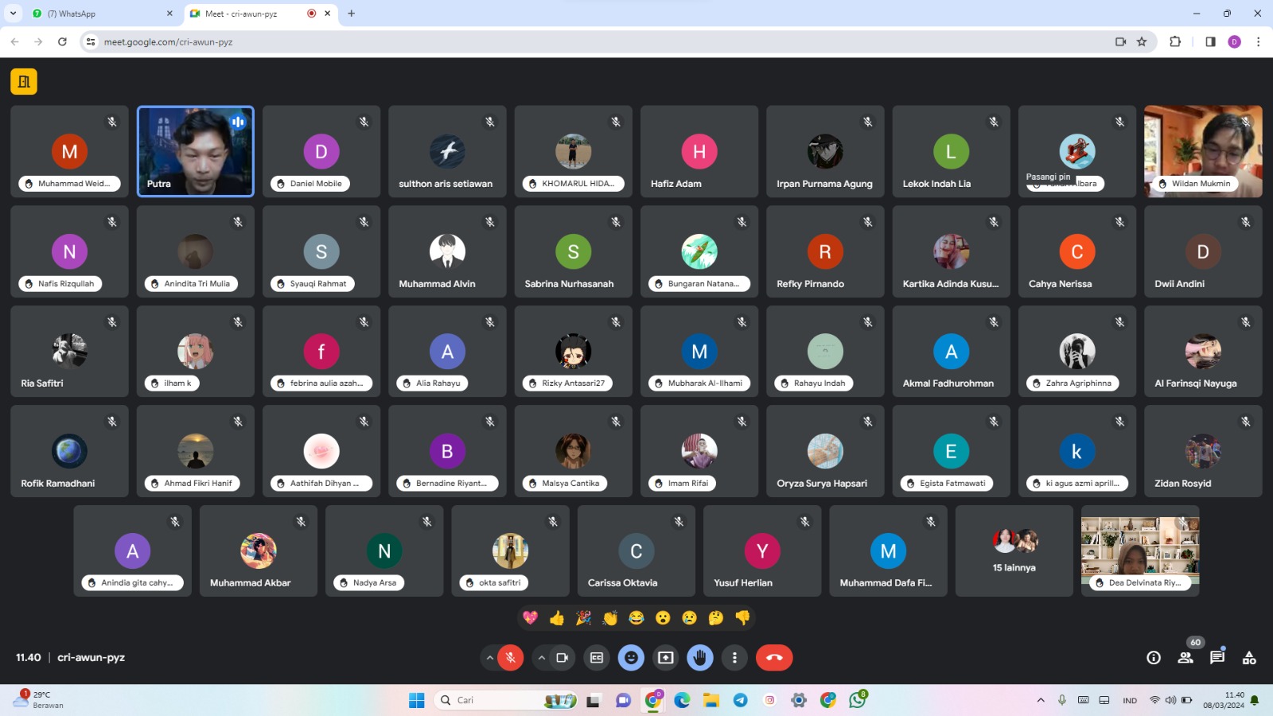
Task: Send the clapping hands reaction
Action: pyautogui.click(x=610, y=618)
